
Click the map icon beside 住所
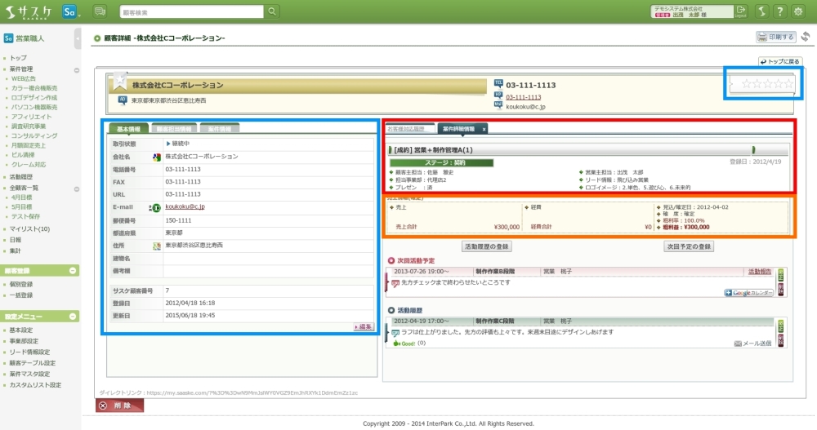(x=157, y=246)
